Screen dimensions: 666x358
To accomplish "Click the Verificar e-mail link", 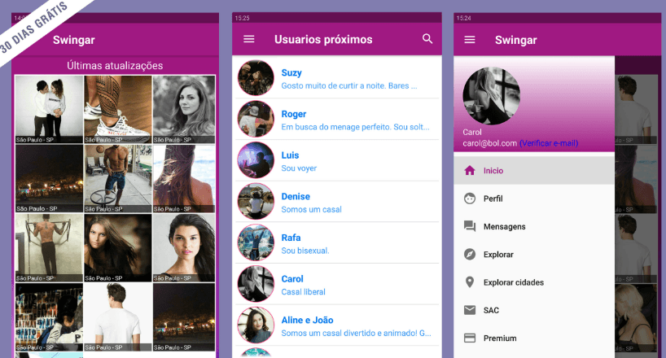I will pyautogui.click(x=548, y=143).
